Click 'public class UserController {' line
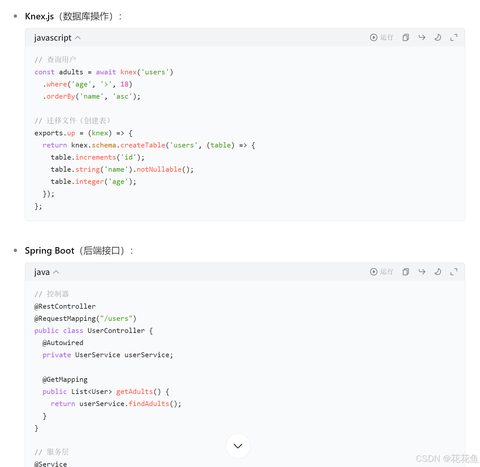 pos(94,331)
